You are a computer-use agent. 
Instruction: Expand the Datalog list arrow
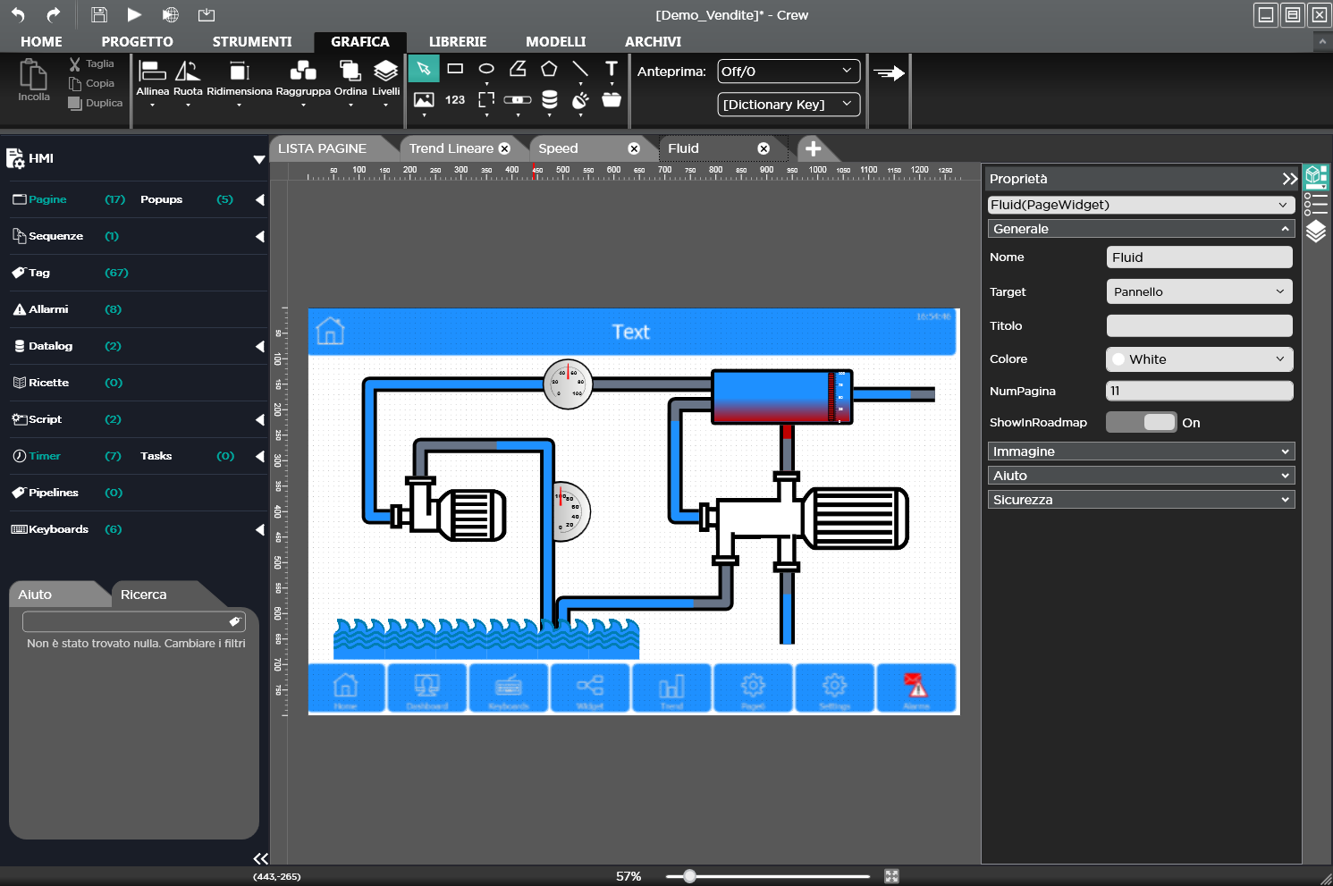(260, 346)
